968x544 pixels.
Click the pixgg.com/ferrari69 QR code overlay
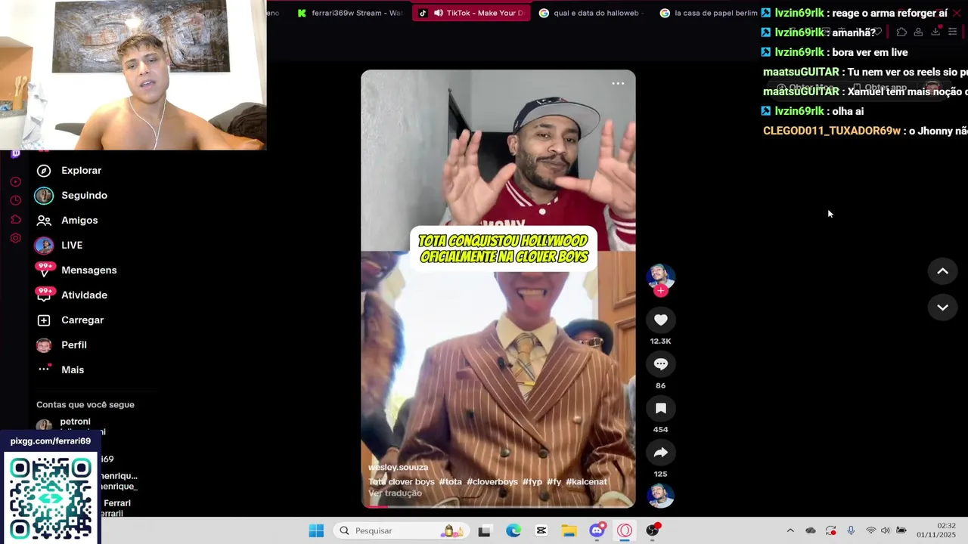51,498
